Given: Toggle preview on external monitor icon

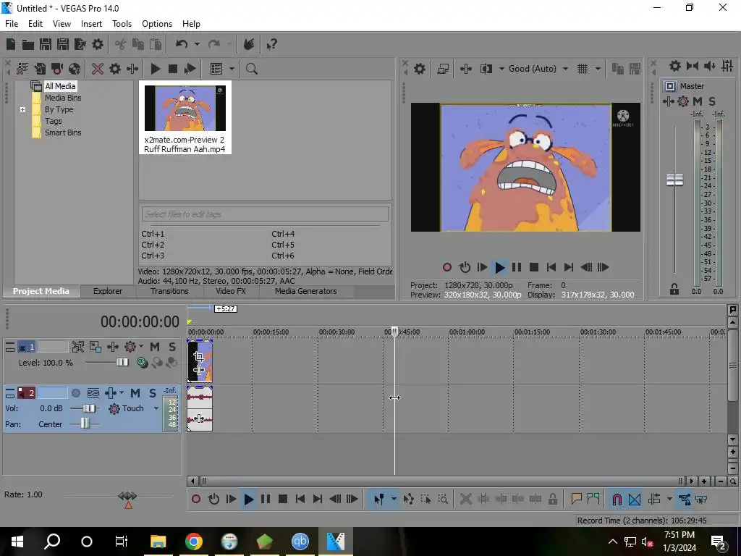Looking at the screenshot, I should 443,69.
